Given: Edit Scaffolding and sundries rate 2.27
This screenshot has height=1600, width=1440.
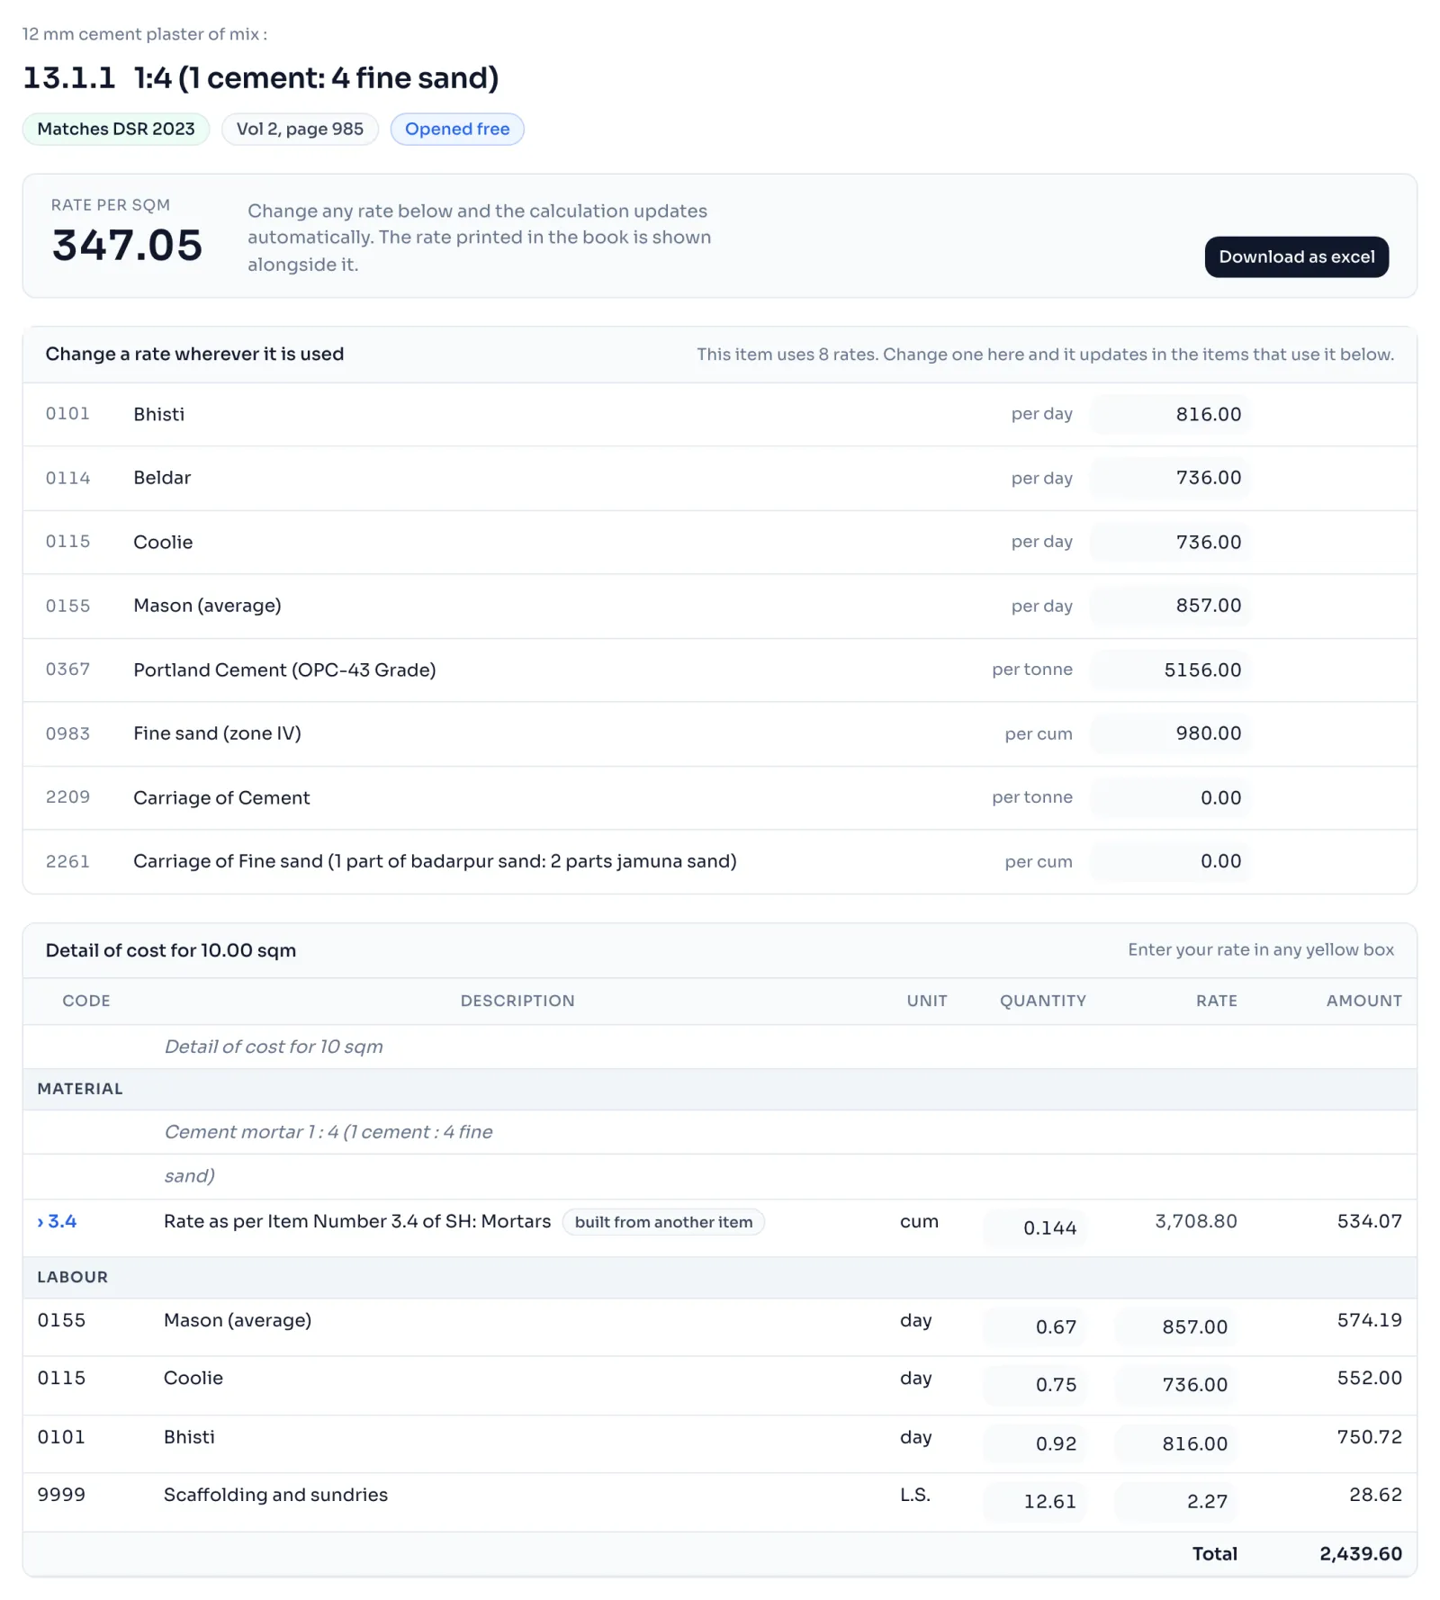Looking at the screenshot, I should point(1175,1501).
